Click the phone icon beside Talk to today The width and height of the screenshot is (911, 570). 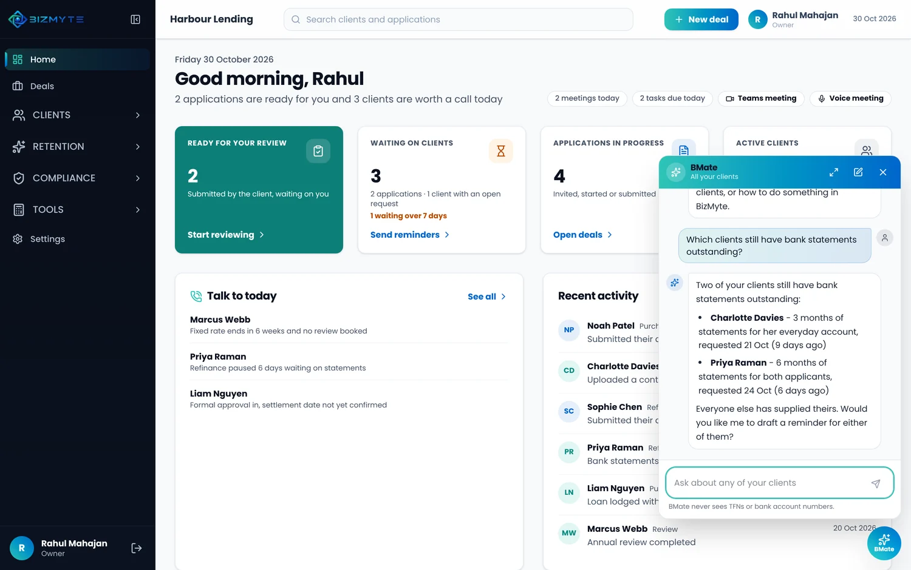[x=196, y=296]
